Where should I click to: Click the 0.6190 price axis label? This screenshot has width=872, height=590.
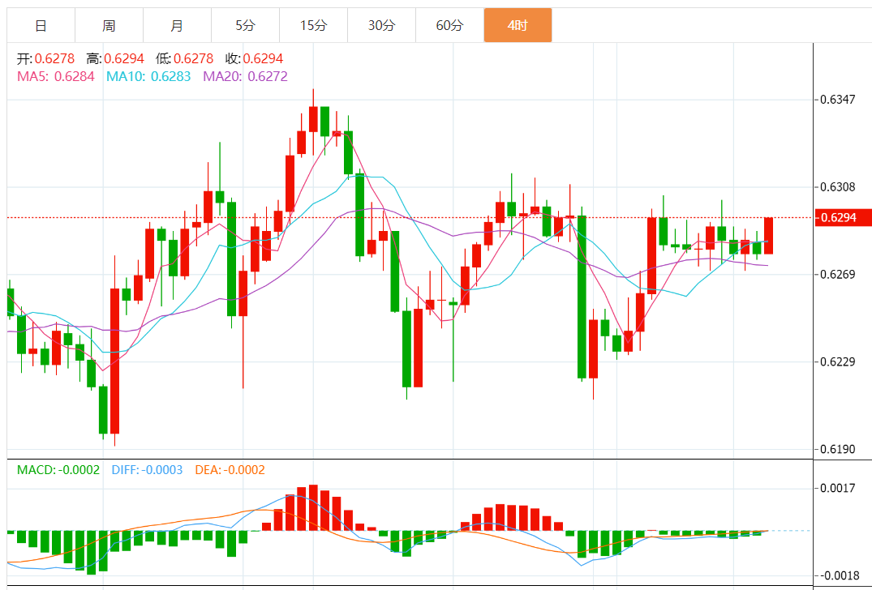pyautogui.click(x=837, y=449)
